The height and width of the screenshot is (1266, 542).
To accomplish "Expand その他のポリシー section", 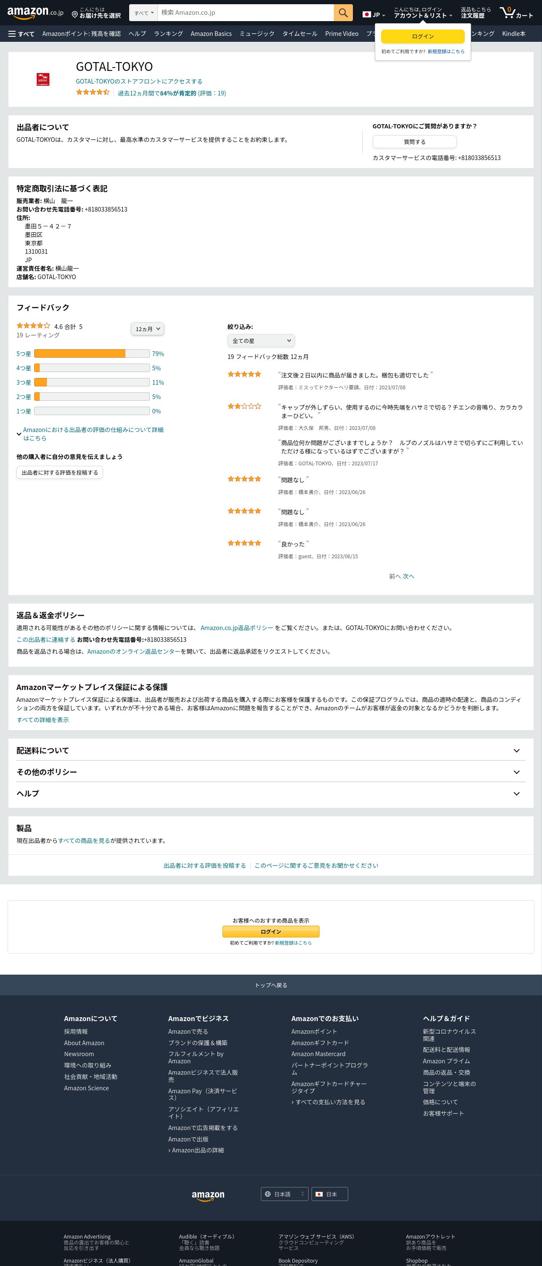I will click(x=271, y=772).
